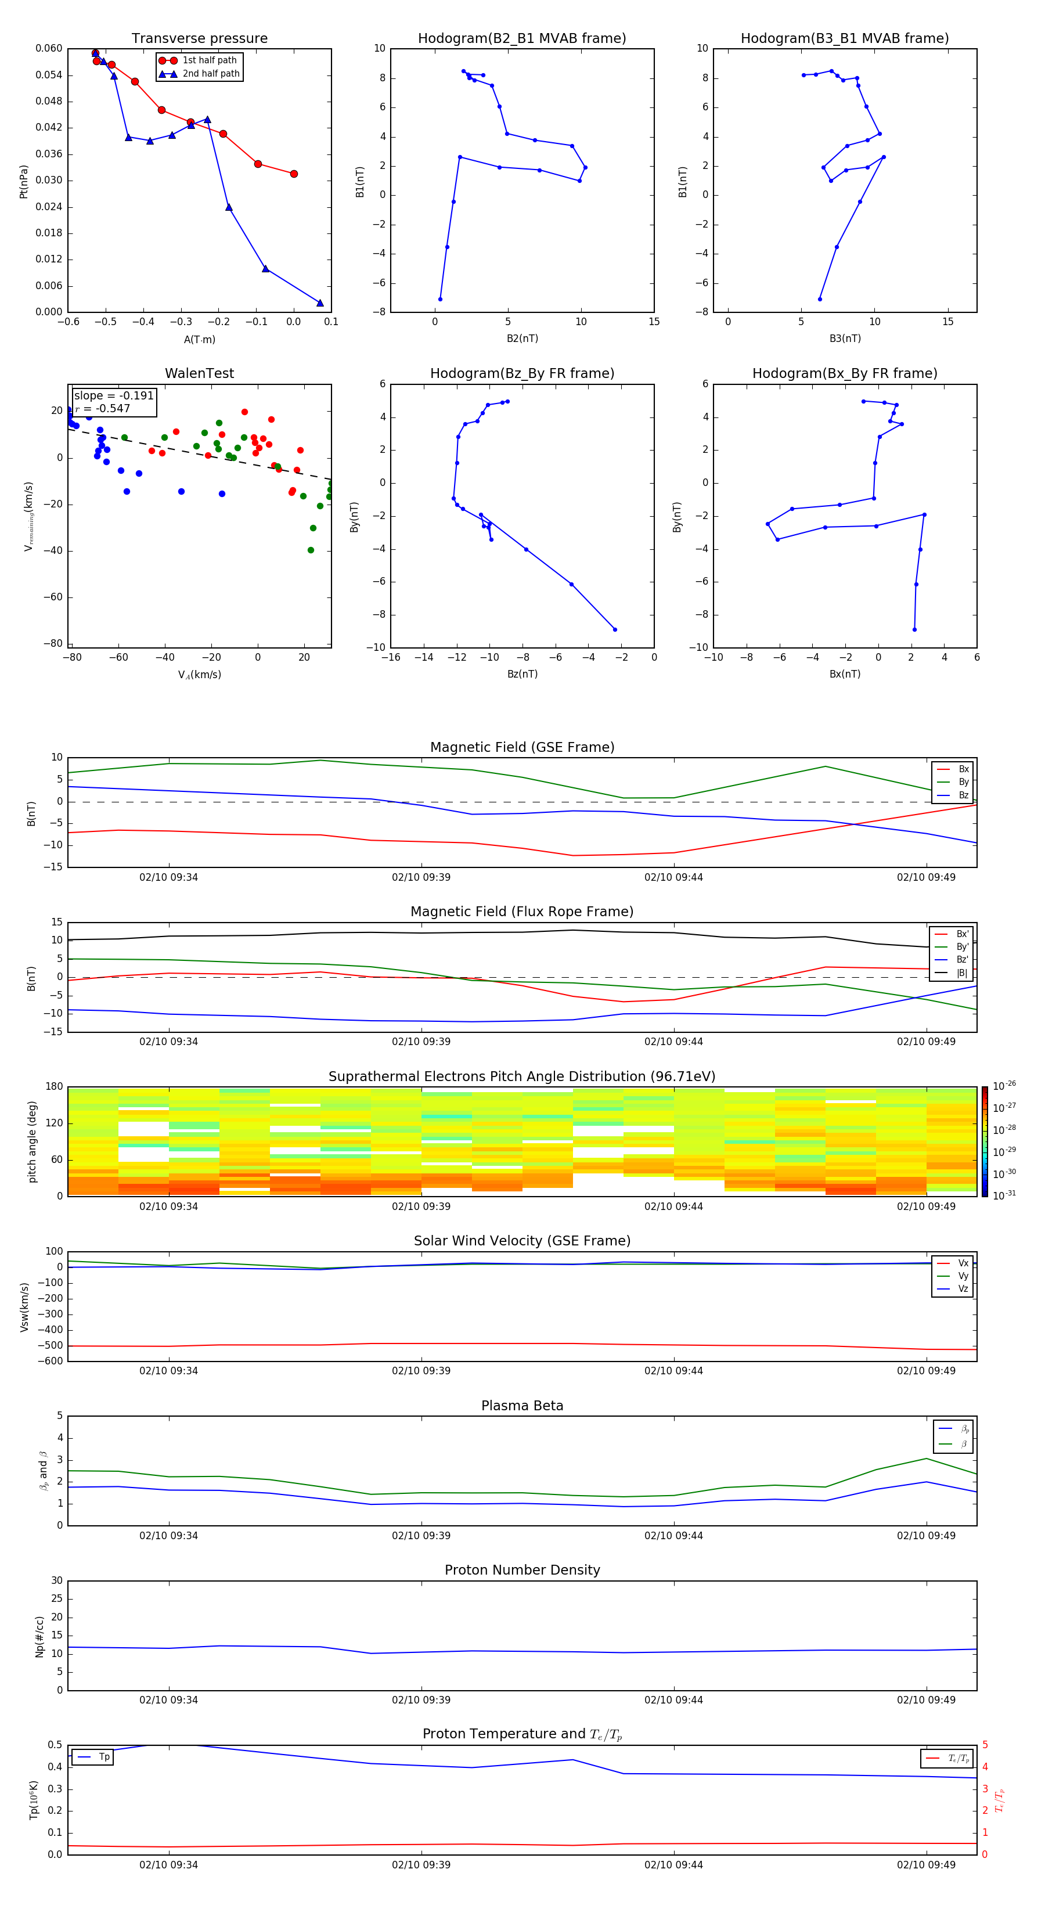Select the 'Vz' legend entry
Image resolution: width=1045 pixels, height=1916 pixels.
coord(953,1289)
